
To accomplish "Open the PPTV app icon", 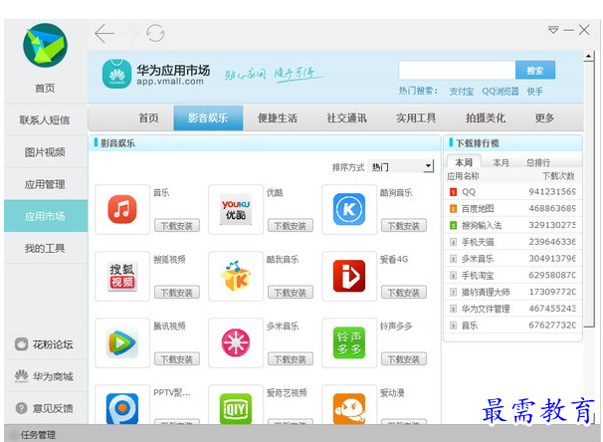I will [122, 408].
